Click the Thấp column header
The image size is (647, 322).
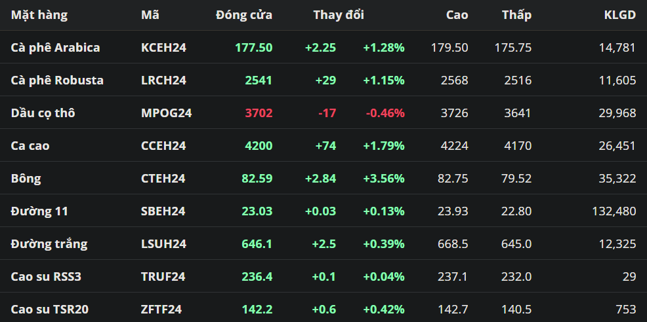[516, 14]
